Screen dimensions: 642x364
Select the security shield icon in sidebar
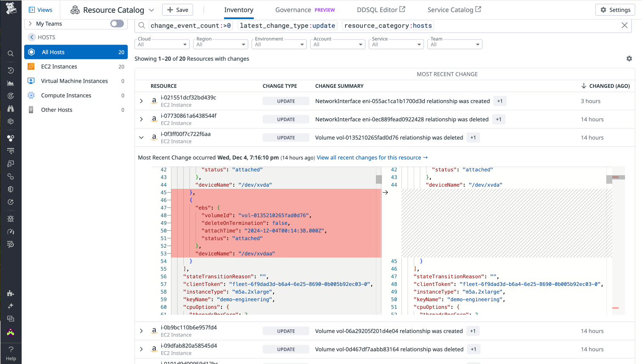pos(11,189)
